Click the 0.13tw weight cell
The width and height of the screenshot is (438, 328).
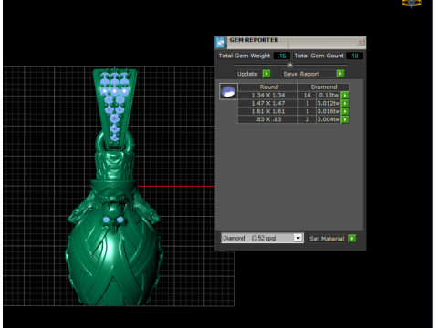pos(328,96)
